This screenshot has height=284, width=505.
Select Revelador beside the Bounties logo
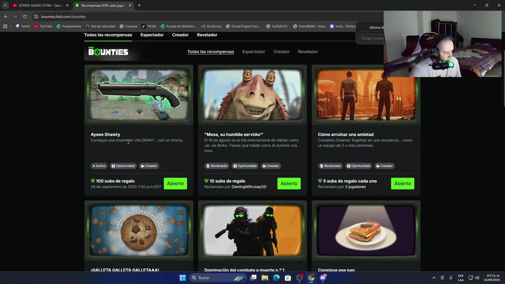click(x=308, y=52)
